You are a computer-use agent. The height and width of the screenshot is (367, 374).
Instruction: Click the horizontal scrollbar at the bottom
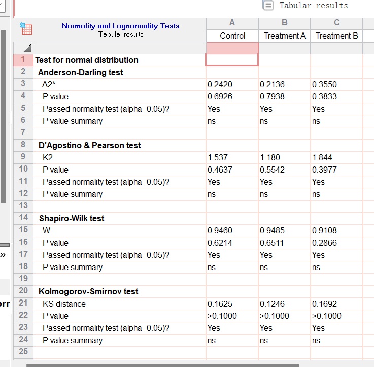click(x=162, y=364)
